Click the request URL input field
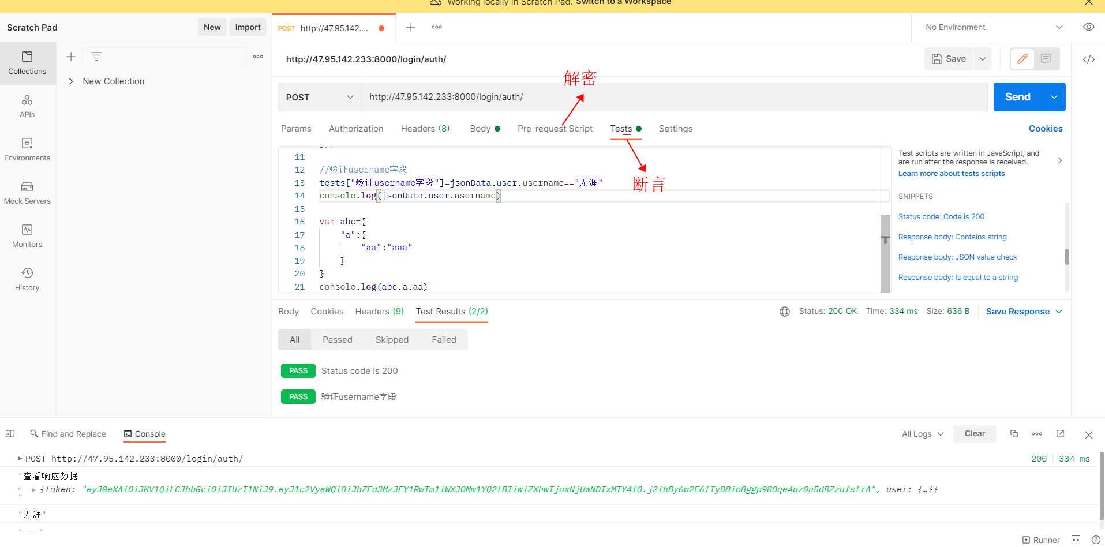This screenshot has height=547, width=1105. (x=675, y=97)
